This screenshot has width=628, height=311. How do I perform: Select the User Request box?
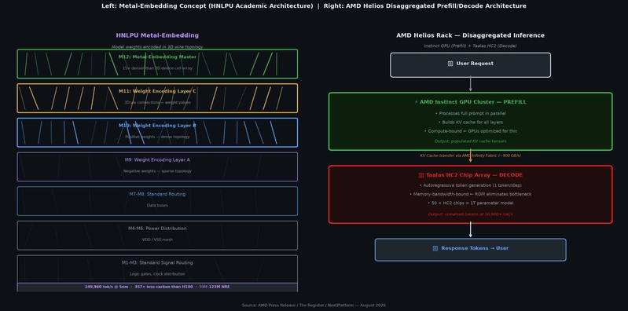click(470, 65)
